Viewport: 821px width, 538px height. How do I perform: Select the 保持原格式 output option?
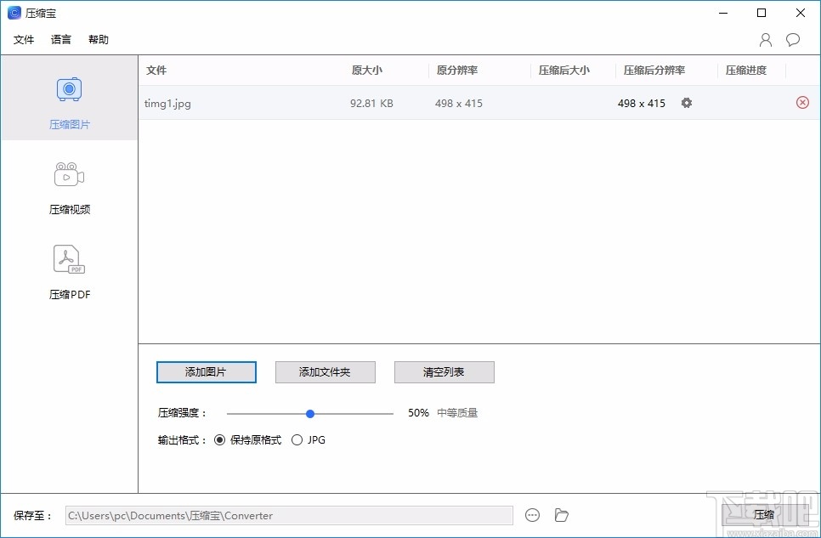coord(220,439)
